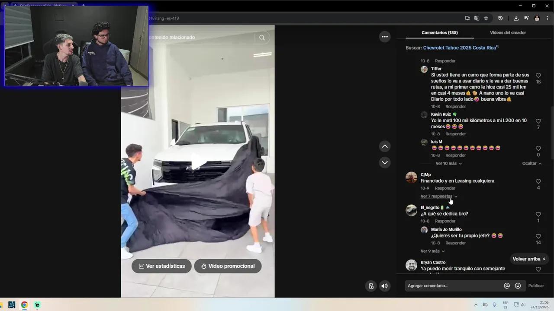Mute the video with the speaker button
554x311 pixels.
[384, 286]
